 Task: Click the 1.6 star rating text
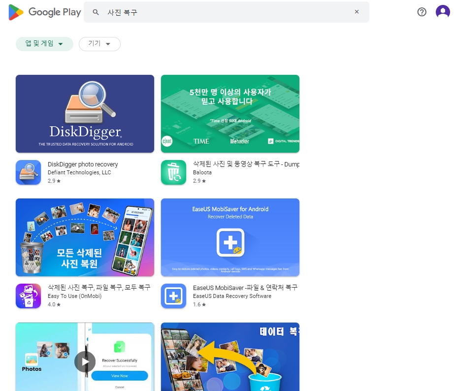tap(199, 304)
